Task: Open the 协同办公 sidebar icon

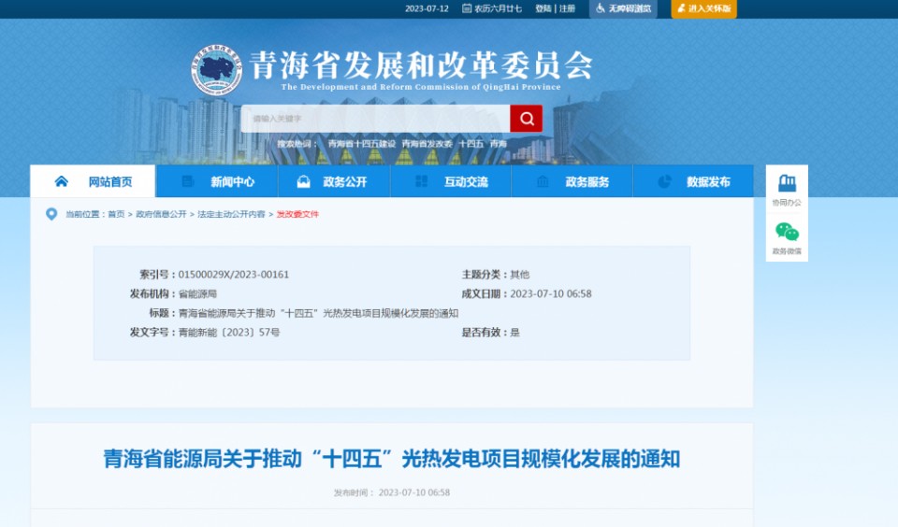Action: [787, 186]
